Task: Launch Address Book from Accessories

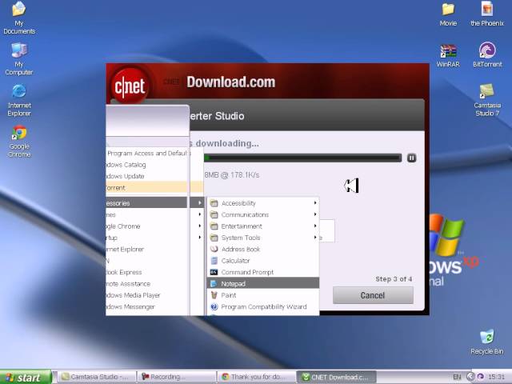Action: [264, 249]
